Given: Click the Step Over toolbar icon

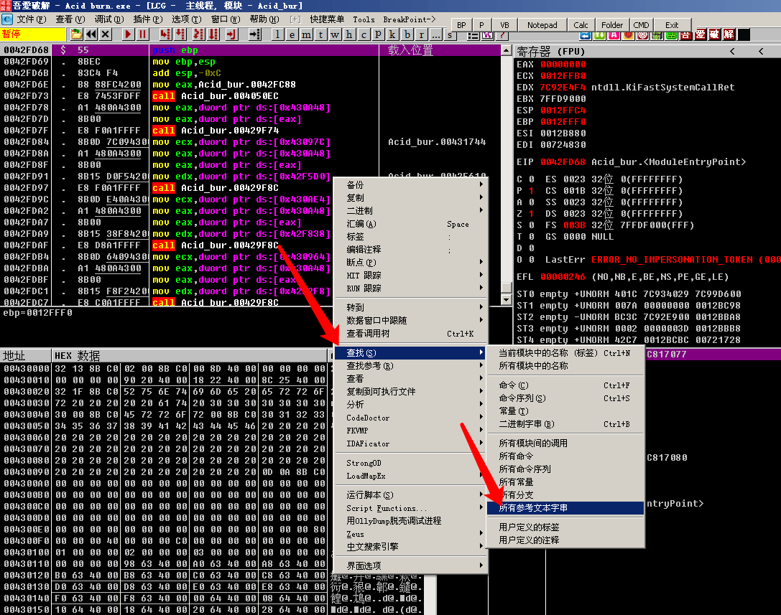Looking at the screenshot, I should (x=180, y=34).
